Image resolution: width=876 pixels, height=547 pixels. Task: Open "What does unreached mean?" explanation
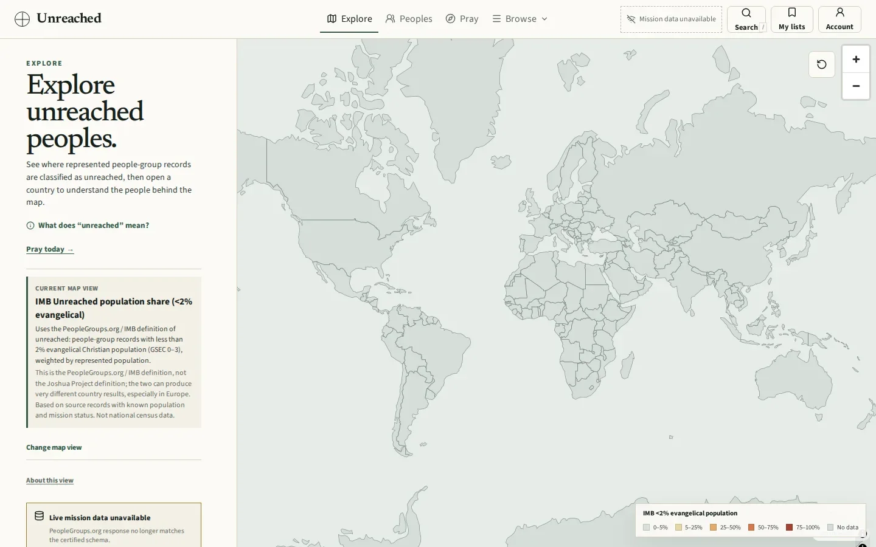click(x=88, y=225)
